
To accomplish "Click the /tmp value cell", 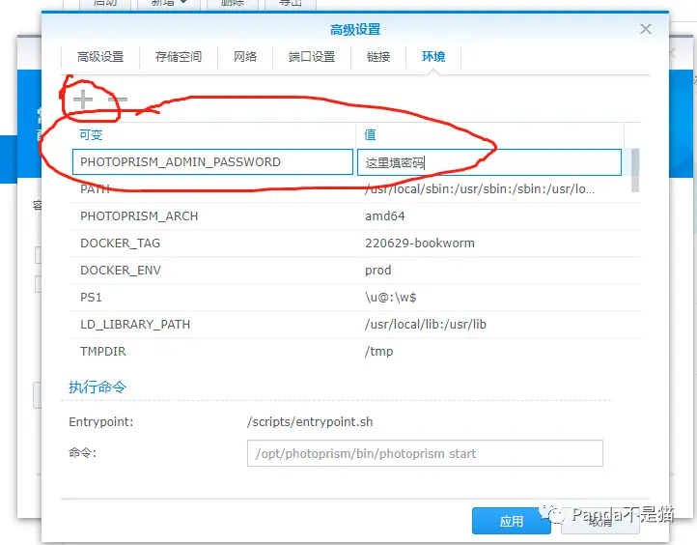I will pos(378,352).
